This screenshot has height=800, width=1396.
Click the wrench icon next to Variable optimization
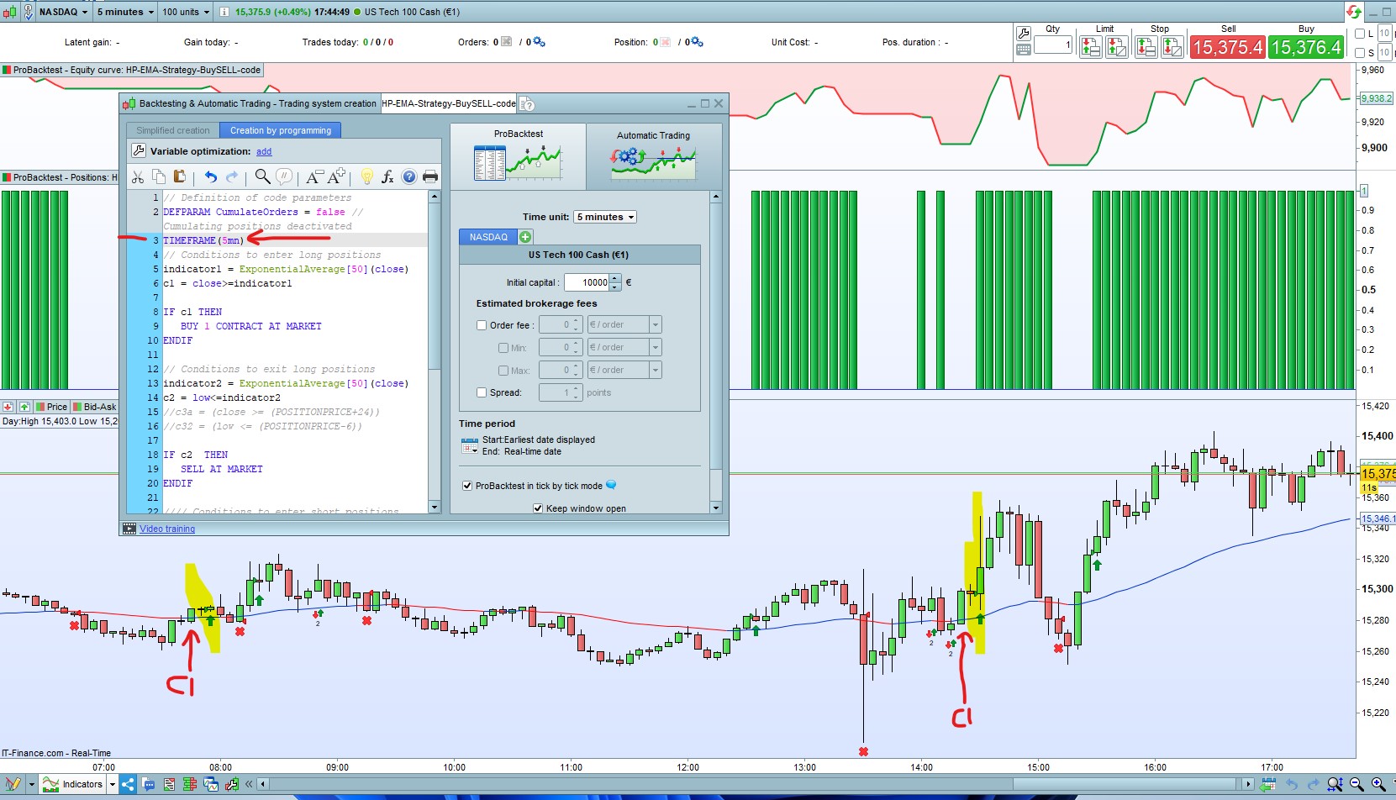(139, 151)
